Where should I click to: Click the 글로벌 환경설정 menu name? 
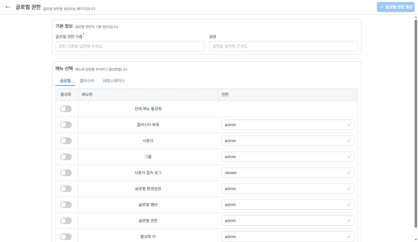148,189
